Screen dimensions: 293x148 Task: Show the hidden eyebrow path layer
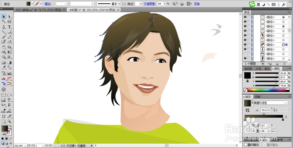pos(245,54)
